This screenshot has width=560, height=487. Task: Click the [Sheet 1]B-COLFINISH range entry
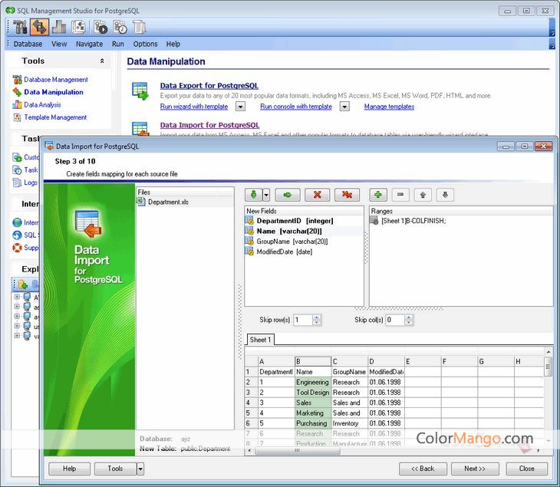click(413, 221)
